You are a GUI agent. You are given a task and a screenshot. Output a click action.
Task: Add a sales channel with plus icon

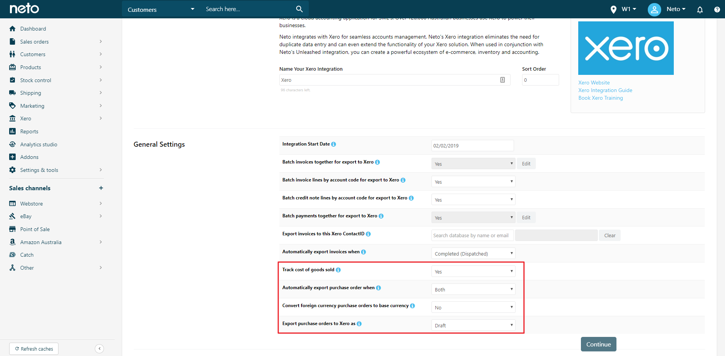click(101, 188)
